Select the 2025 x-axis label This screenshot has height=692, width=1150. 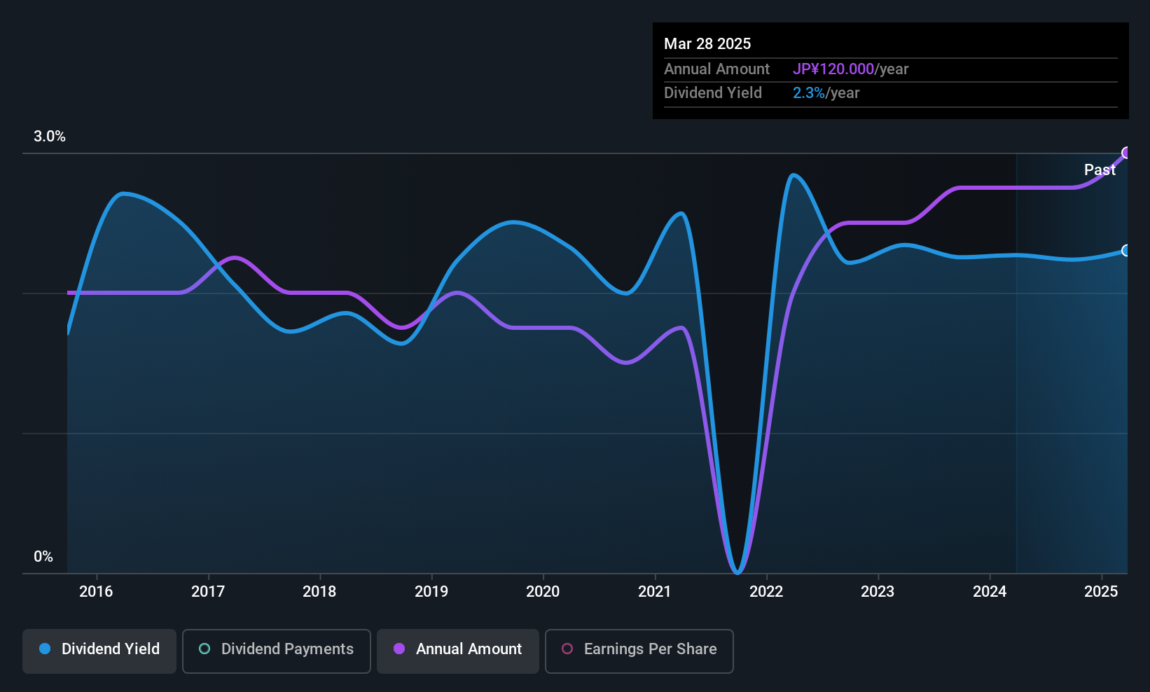(1101, 592)
